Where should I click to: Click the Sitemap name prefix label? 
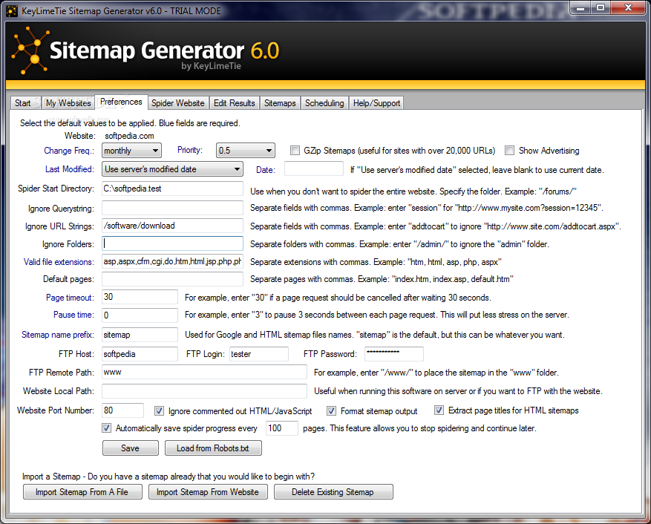pos(58,335)
